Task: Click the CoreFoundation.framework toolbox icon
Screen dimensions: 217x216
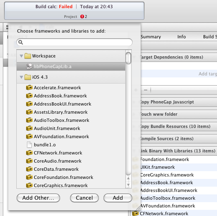Action: [x=29, y=177]
